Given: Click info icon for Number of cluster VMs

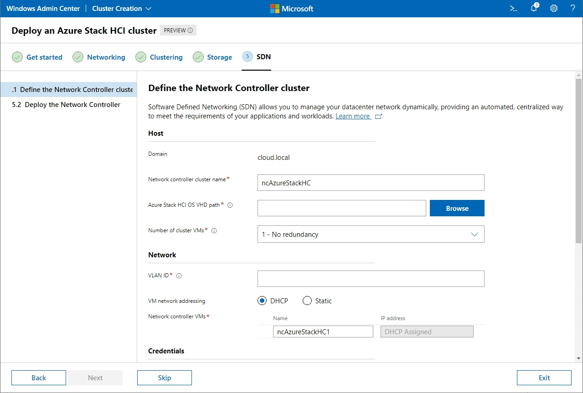Looking at the screenshot, I should pyautogui.click(x=214, y=230).
